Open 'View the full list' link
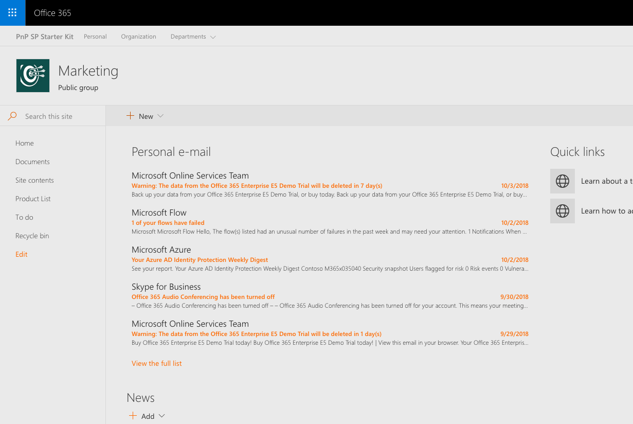 (x=157, y=363)
